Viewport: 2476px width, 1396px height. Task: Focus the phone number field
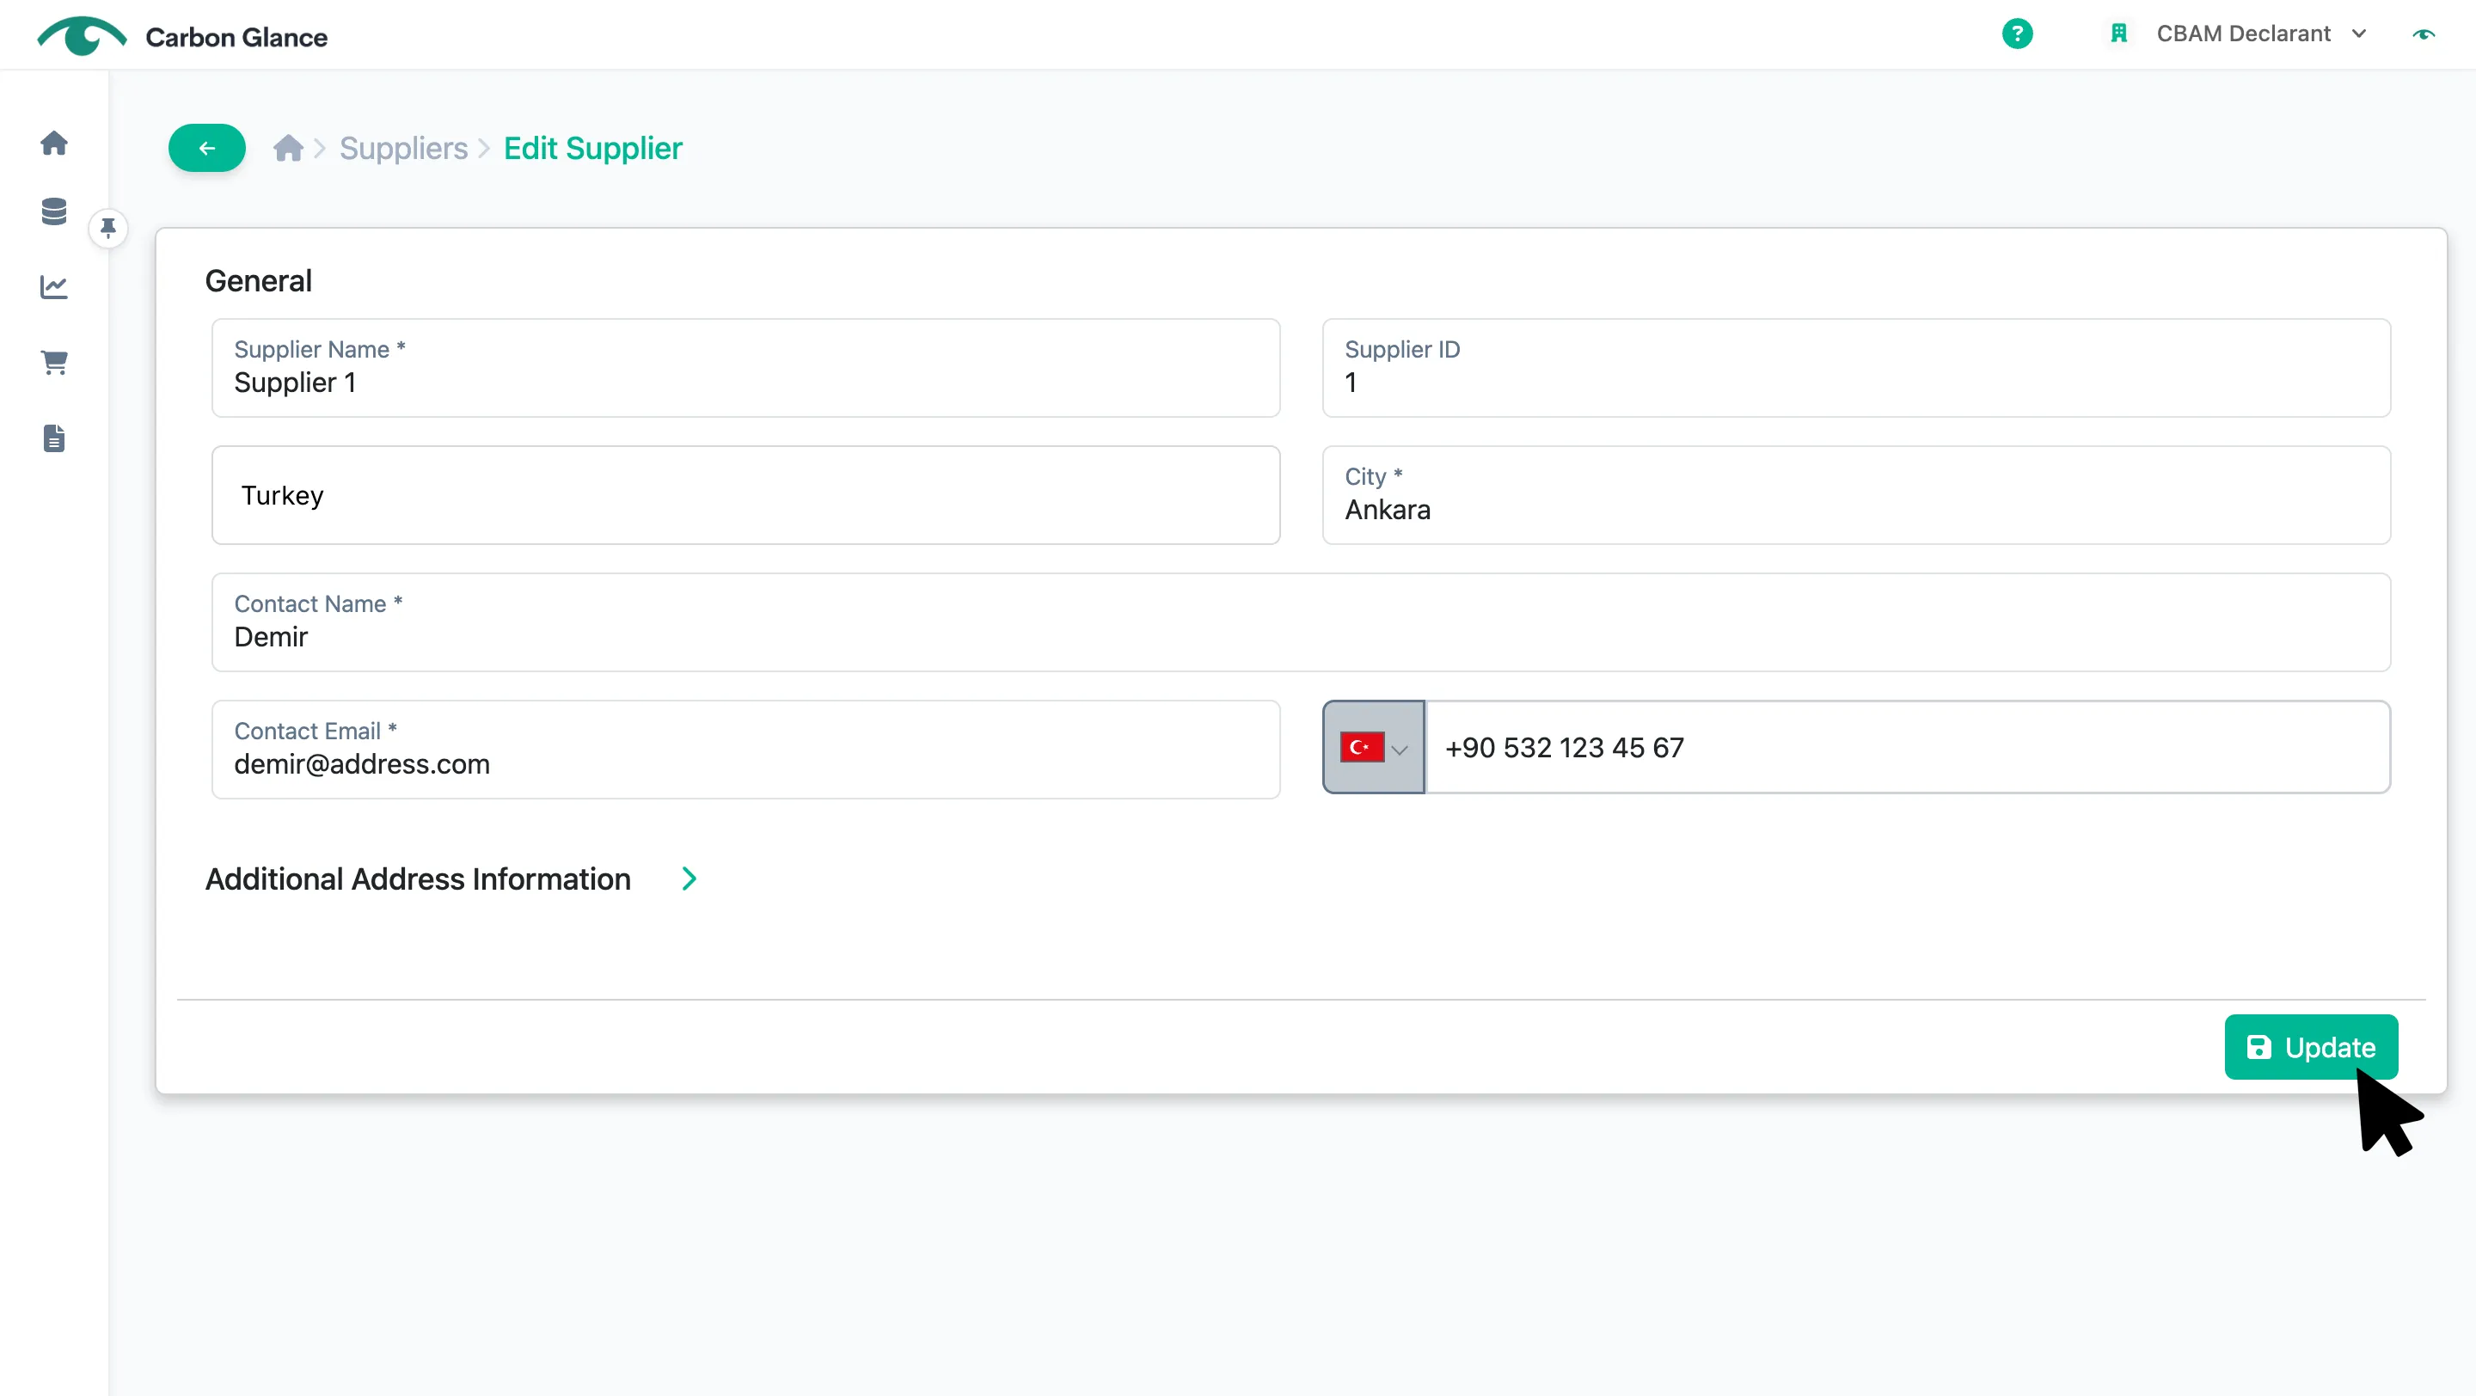point(1907,746)
